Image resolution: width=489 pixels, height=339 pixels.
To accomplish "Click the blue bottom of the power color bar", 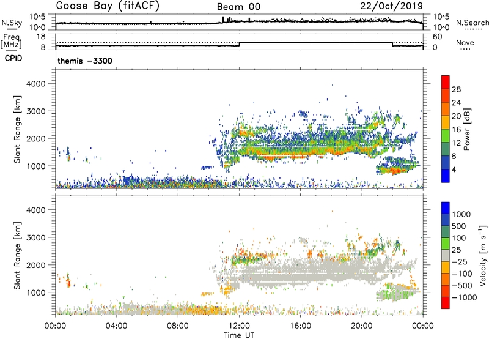I will [446, 176].
